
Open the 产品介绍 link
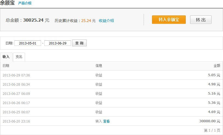tap(25, 3)
